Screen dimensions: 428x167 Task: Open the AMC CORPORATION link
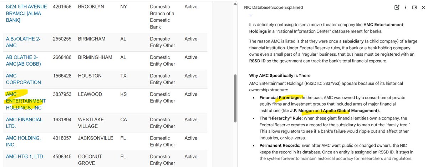pyautogui.click(x=24, y=79)
